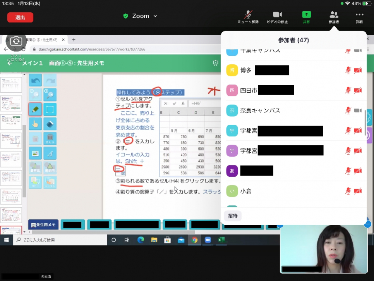This screenshot has height=281, width=374.
Task: Close the 先生用メモ browser tab
Action: 63,40
